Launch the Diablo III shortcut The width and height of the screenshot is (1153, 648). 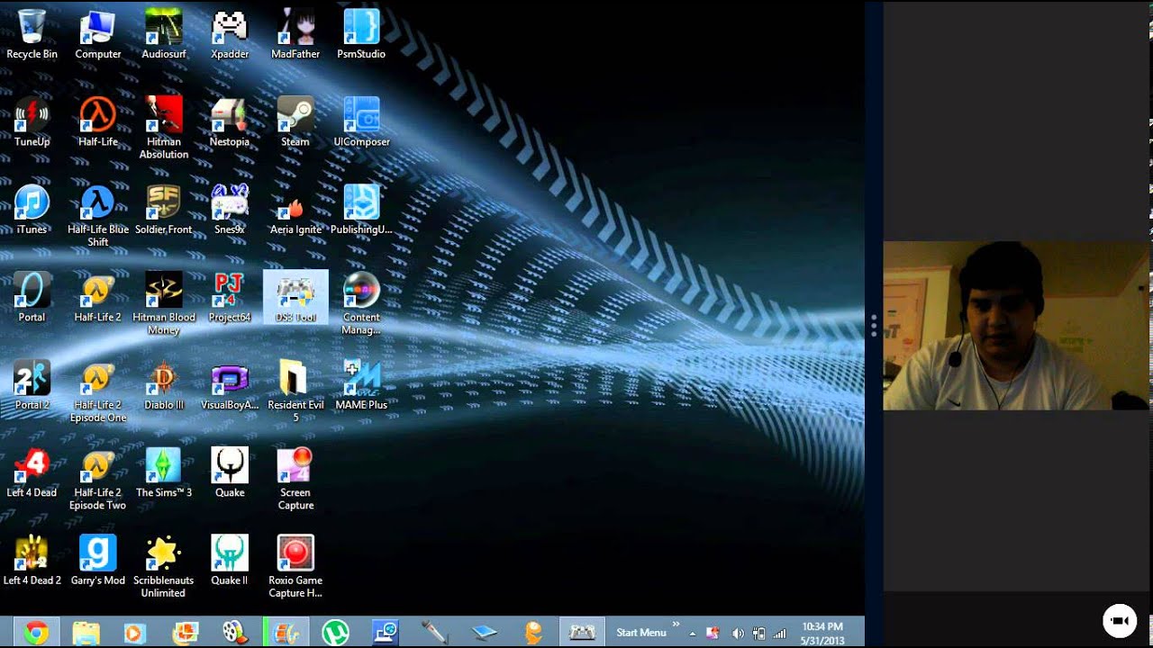164,386
